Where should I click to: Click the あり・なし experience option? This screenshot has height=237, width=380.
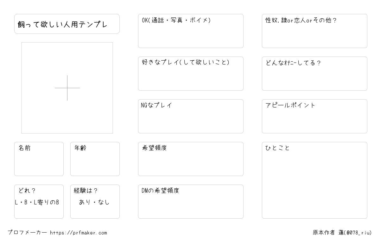[94, 202]
